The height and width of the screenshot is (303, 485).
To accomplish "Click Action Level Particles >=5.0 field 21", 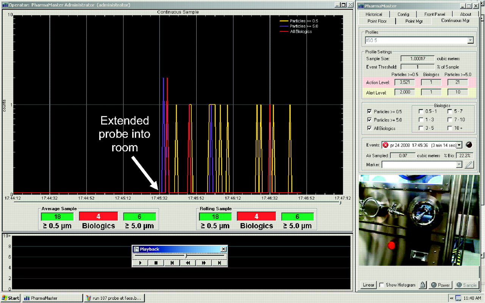I will [458, 82].
